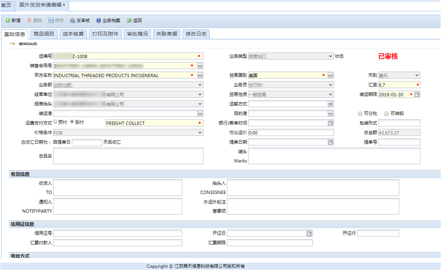Expand the 币别 currency dropdown

coord(417,75)
